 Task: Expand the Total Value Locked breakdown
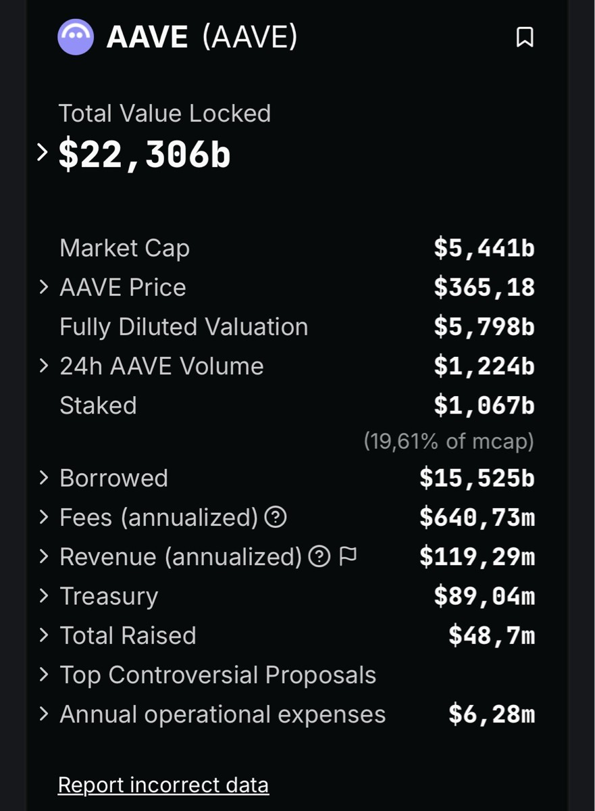point(43,153)
